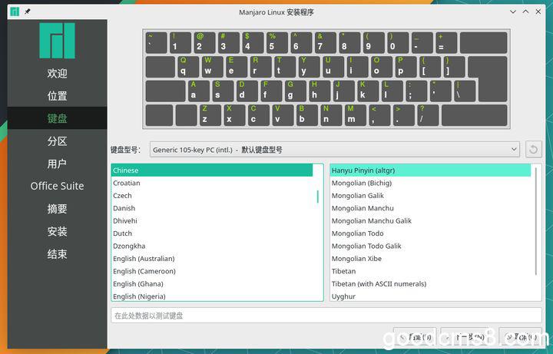Image resolution: width=553 pixels, height=354 pixels.
Task: Click the 摘要 step in sidebar
Action: [57, 209]
